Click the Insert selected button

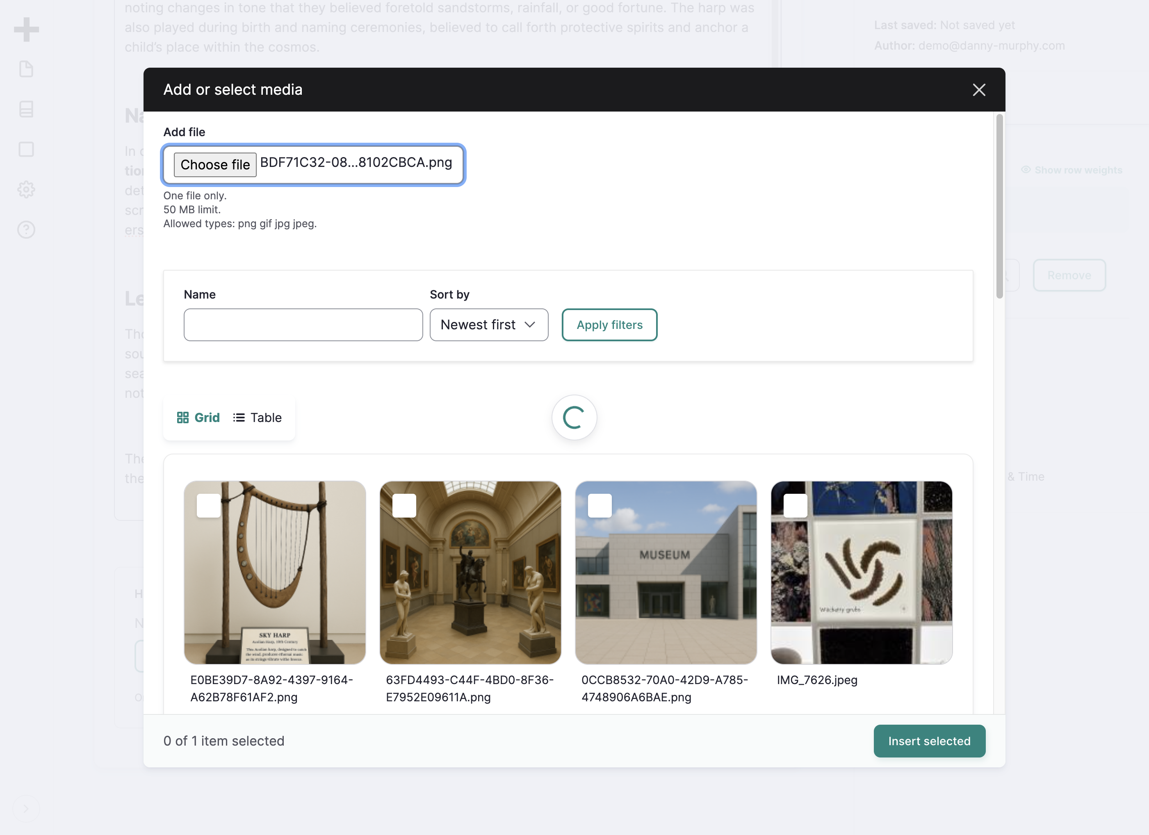929,741
